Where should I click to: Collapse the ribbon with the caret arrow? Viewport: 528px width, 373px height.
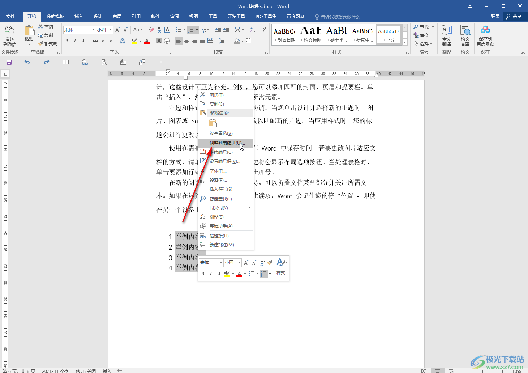point(523,53)
